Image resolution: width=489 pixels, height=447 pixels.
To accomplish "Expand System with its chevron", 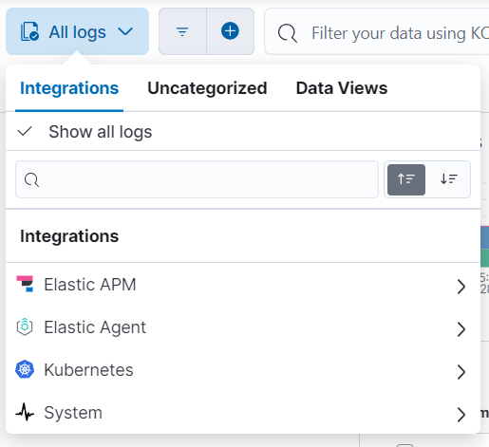I will point(461,415).
